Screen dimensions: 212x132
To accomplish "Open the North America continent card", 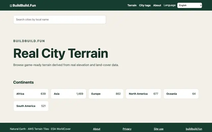I will click(x=143, y=94).
